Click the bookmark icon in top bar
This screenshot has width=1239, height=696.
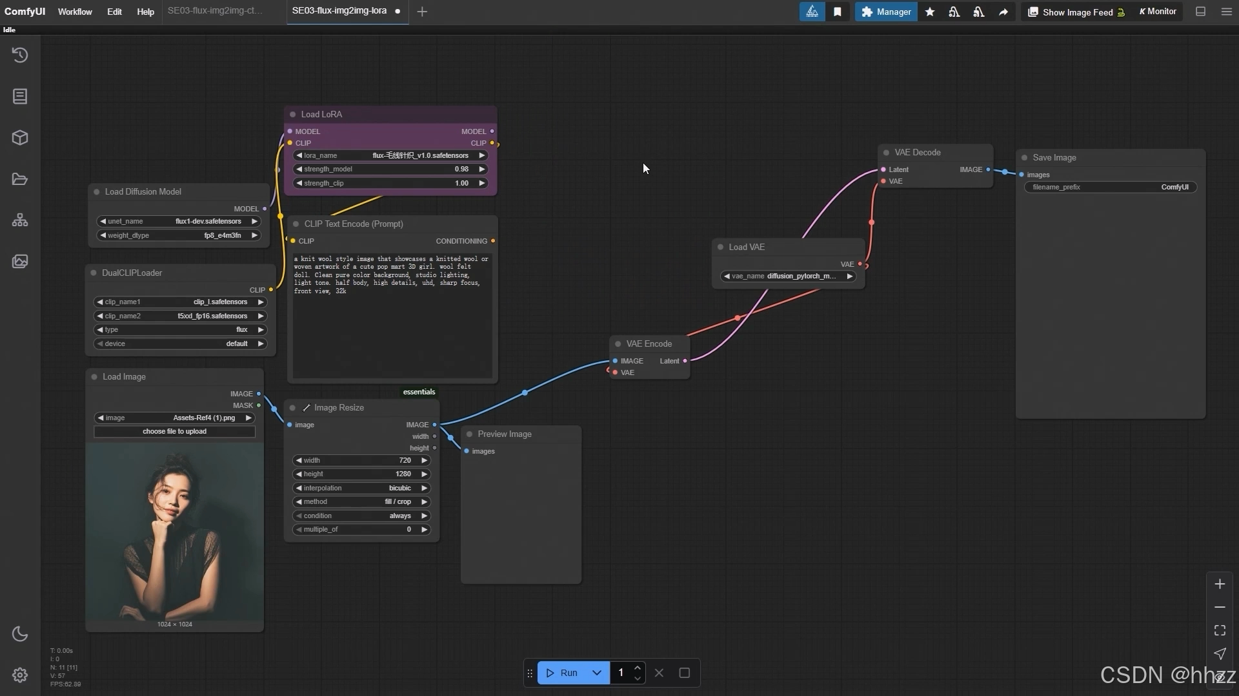pyautogui.click(x=837, y=12)
